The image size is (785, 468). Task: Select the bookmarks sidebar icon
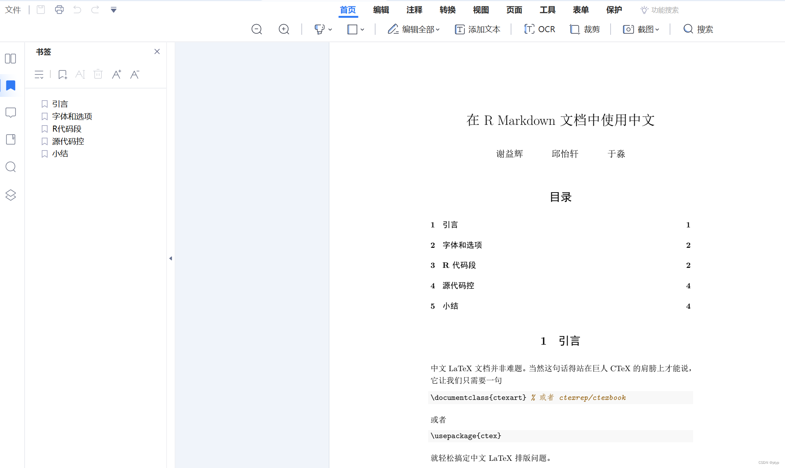pos(11,86)
